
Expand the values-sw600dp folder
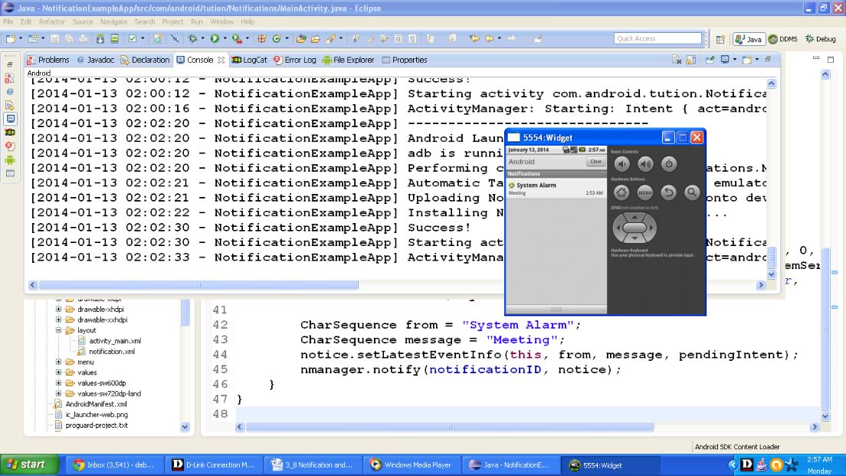pyautogui.click(x=59, y=383)
